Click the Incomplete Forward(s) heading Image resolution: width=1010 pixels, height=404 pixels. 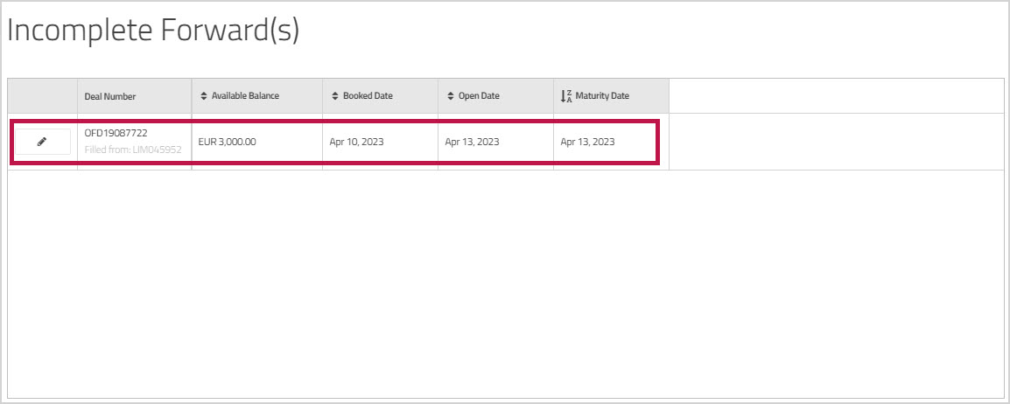pyautogui.click(x=153, y=31)
